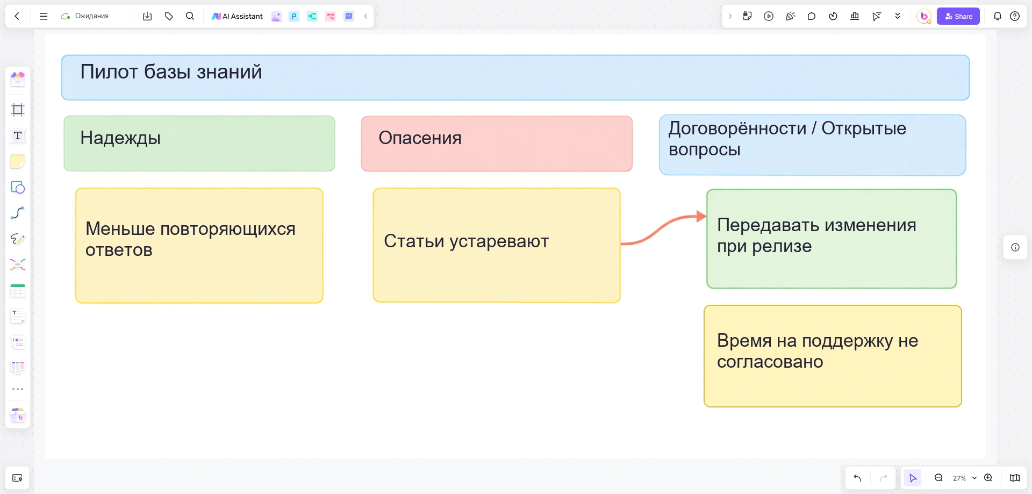Go back with the left arrow
The image size is (1032, 494).
(x=17, y=16)
